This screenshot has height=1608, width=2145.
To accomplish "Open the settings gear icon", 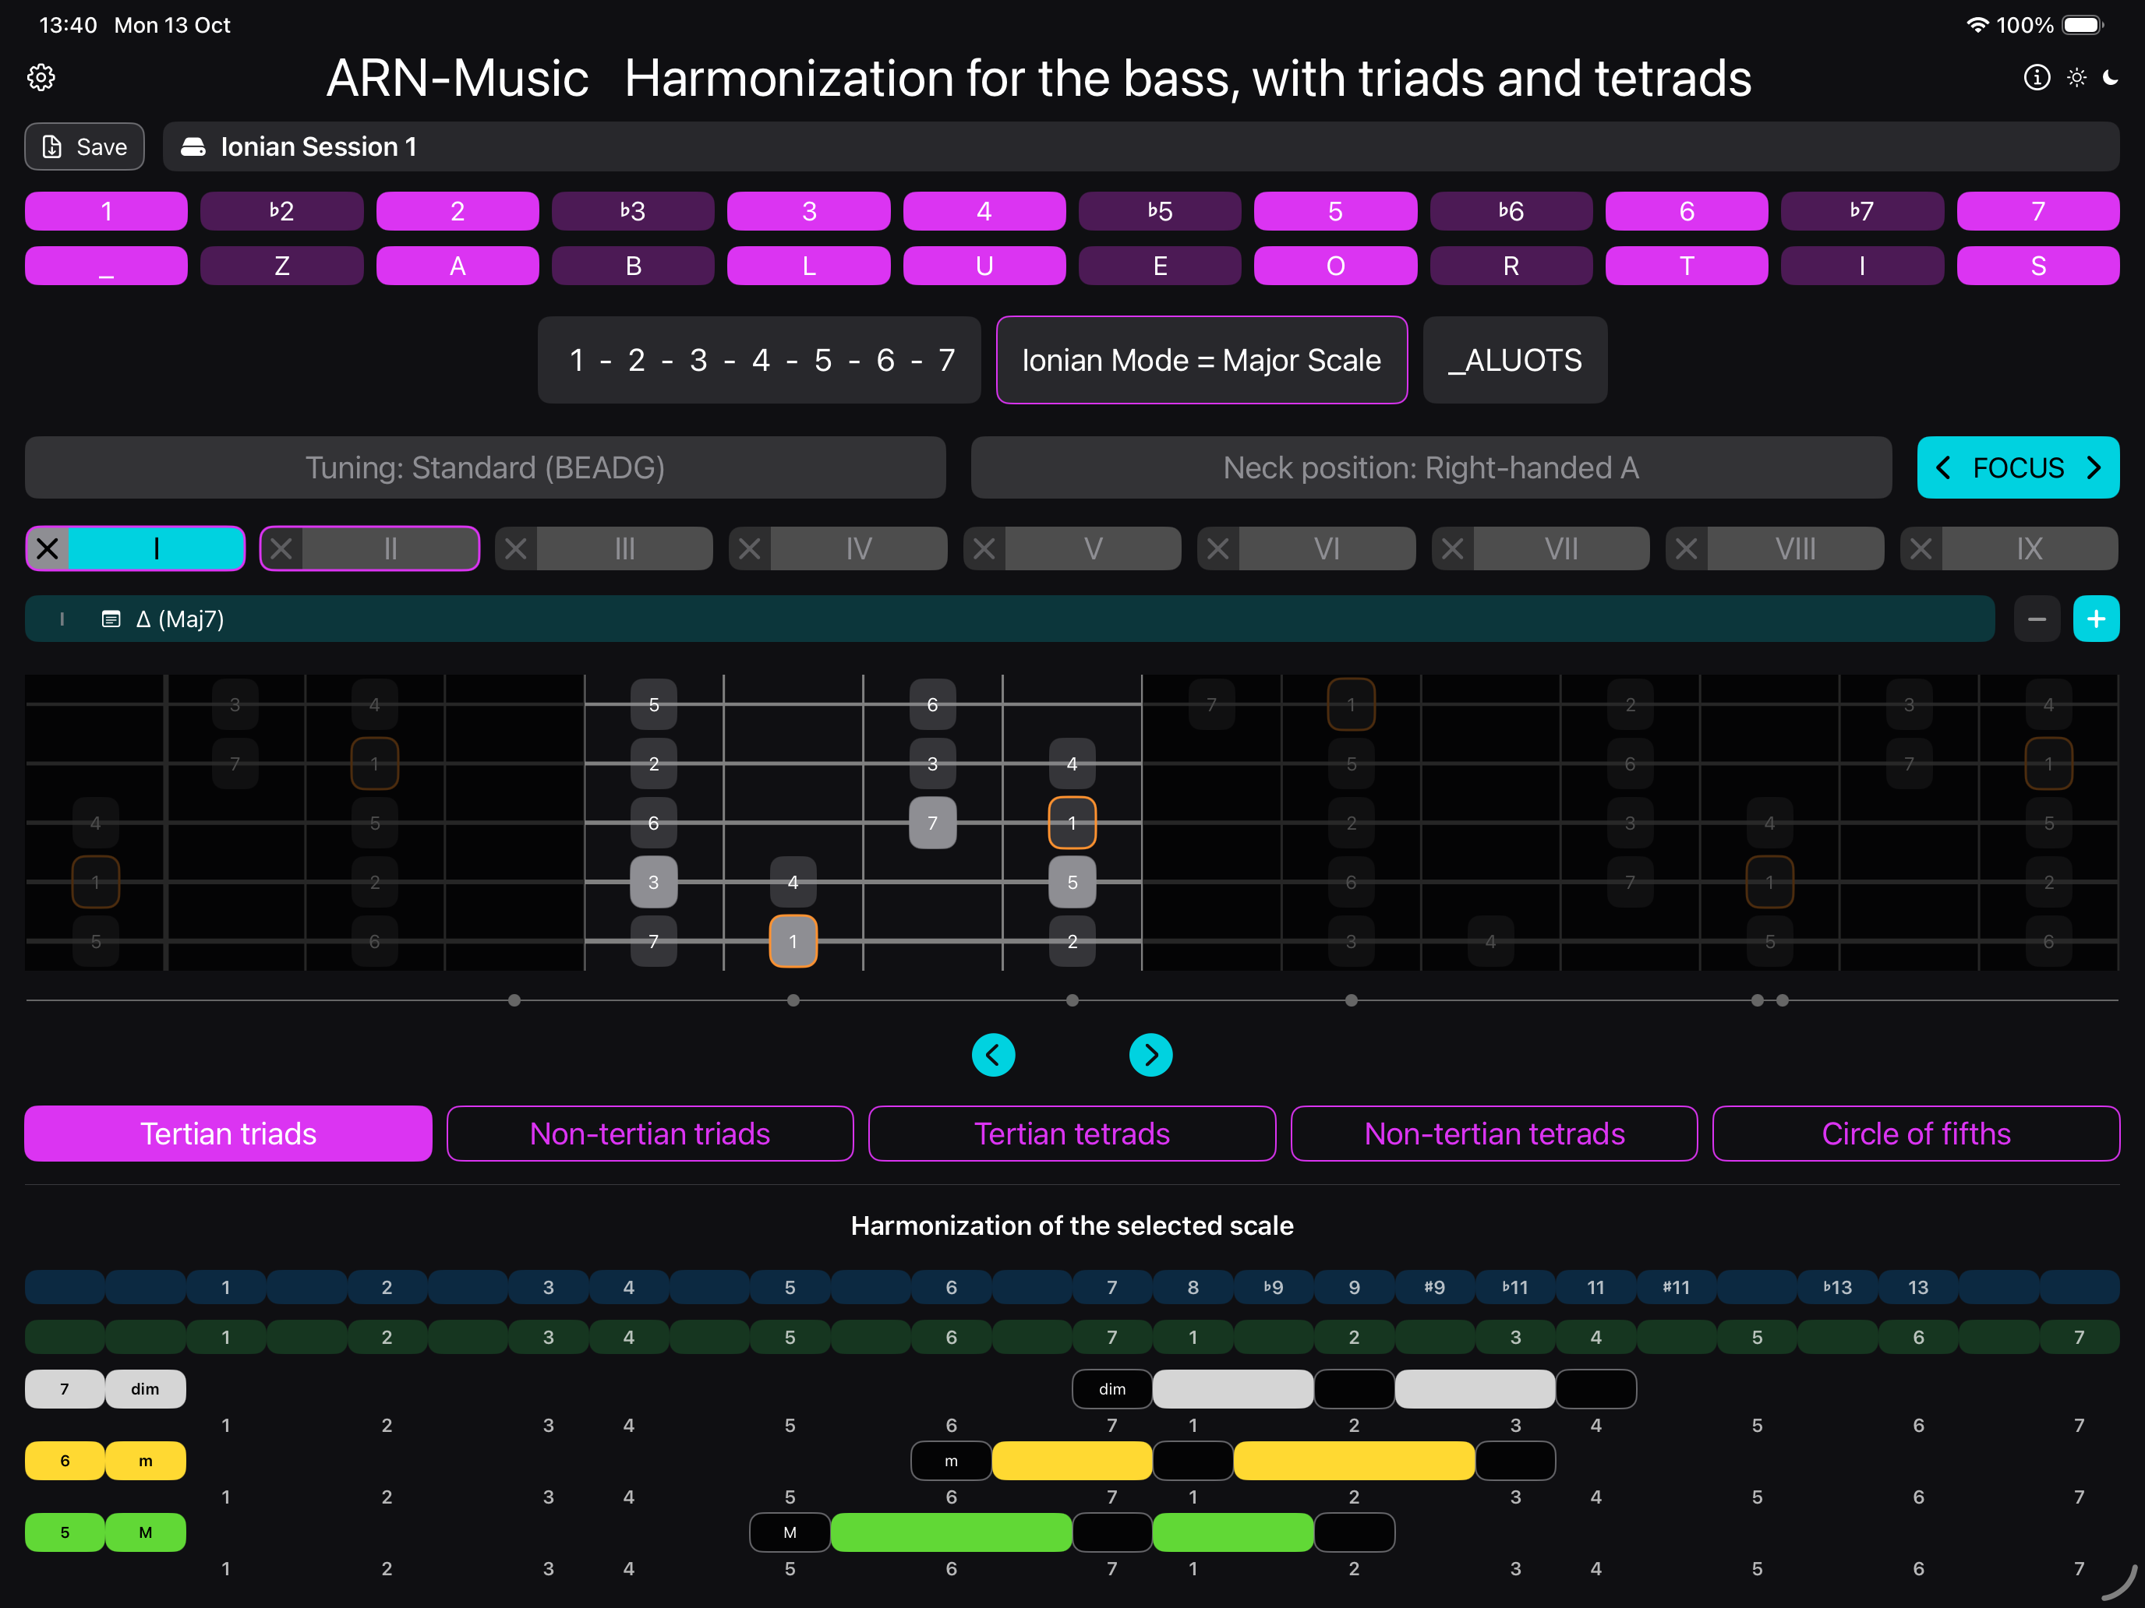I will [x=41, y=78].
